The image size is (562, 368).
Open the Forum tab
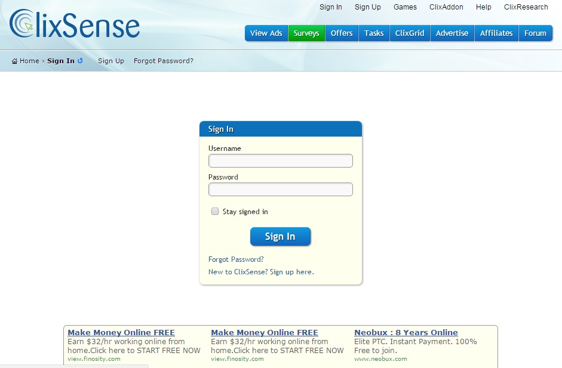tap(536, 33)
